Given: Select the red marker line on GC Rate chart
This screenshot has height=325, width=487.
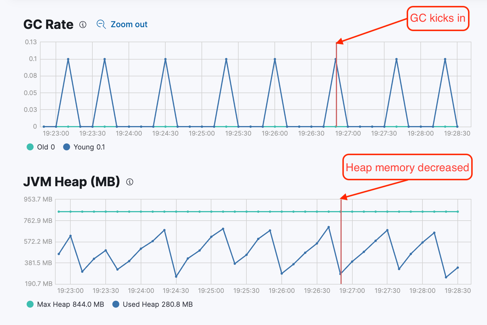Looking at the screenshot, I should point(336,87).
